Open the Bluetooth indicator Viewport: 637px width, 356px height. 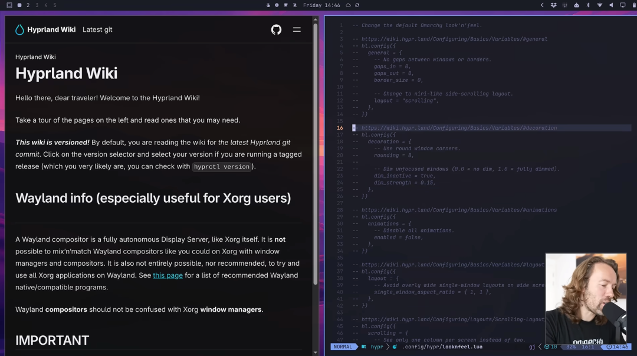coord(588,5)
